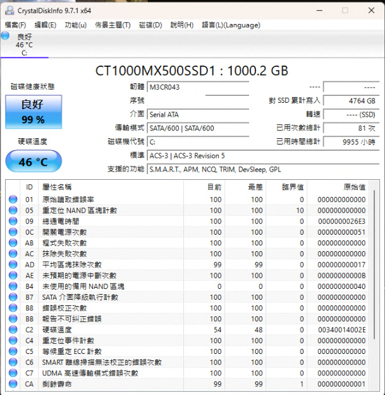The image size is (385, 395).
Task: Open the 說明(H) menu
Action: click(182, 25)
